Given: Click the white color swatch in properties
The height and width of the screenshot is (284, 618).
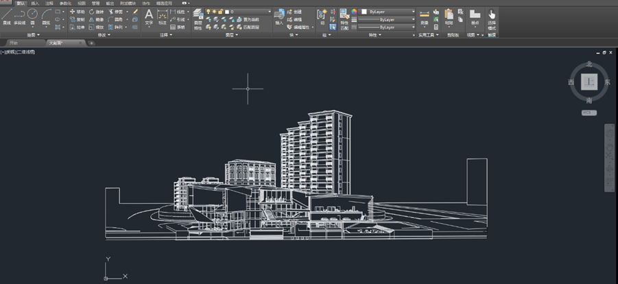Looking at the screenshot, I should click(x=364, y=12).
